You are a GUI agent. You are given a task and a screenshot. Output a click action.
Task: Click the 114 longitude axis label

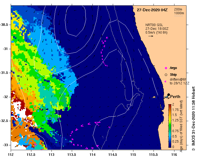92,155
